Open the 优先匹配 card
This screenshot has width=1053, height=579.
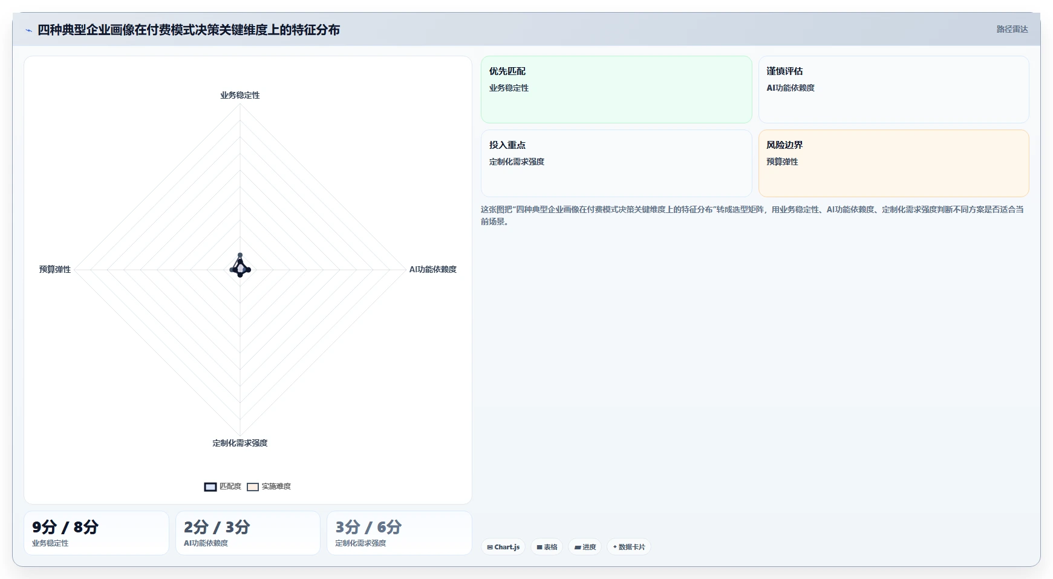click(616, 90)
